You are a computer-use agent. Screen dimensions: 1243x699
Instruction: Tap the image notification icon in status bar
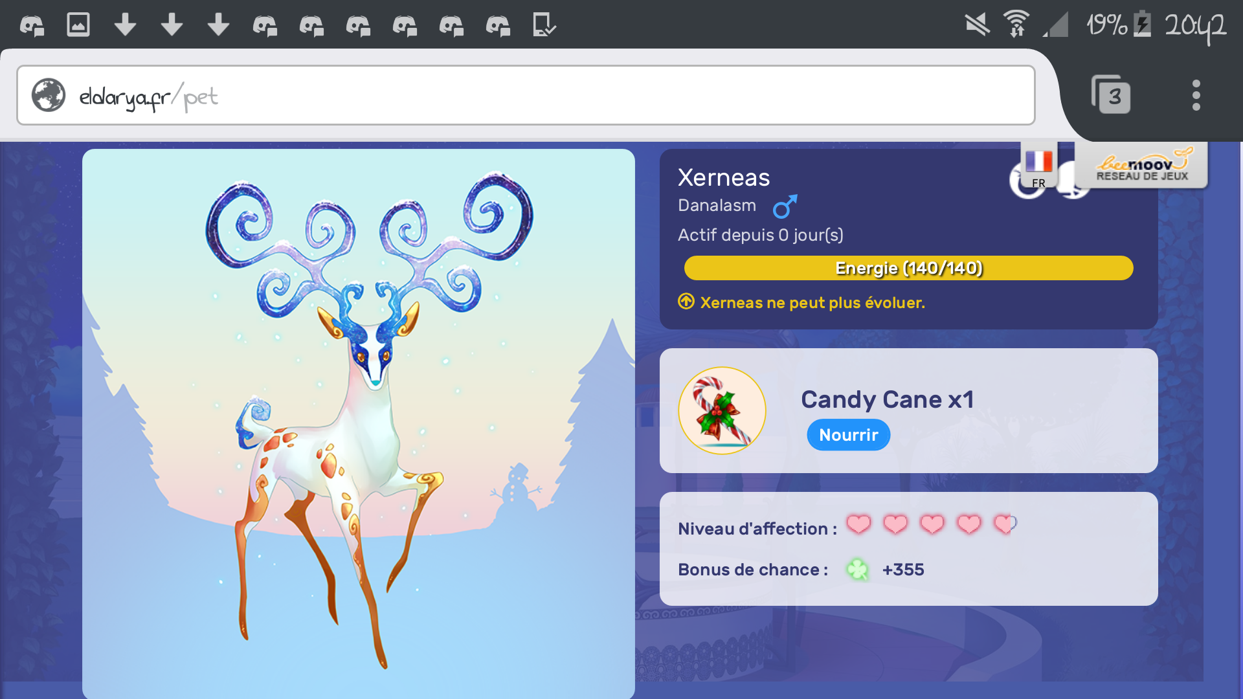(78, 25)
